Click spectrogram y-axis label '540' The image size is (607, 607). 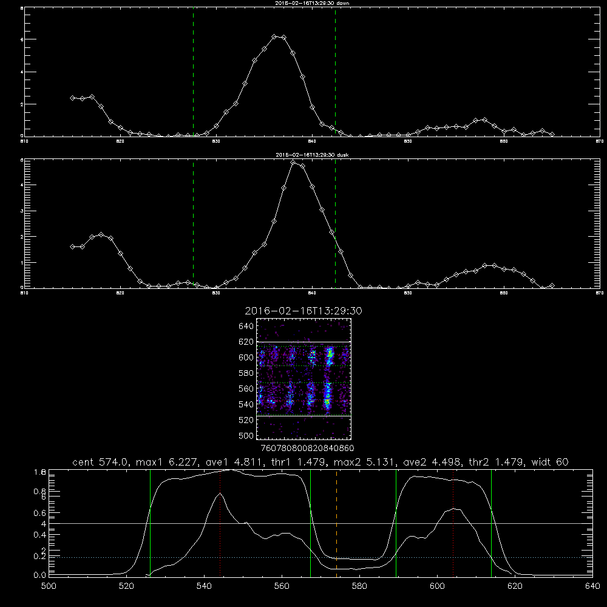tap(246, 404)
